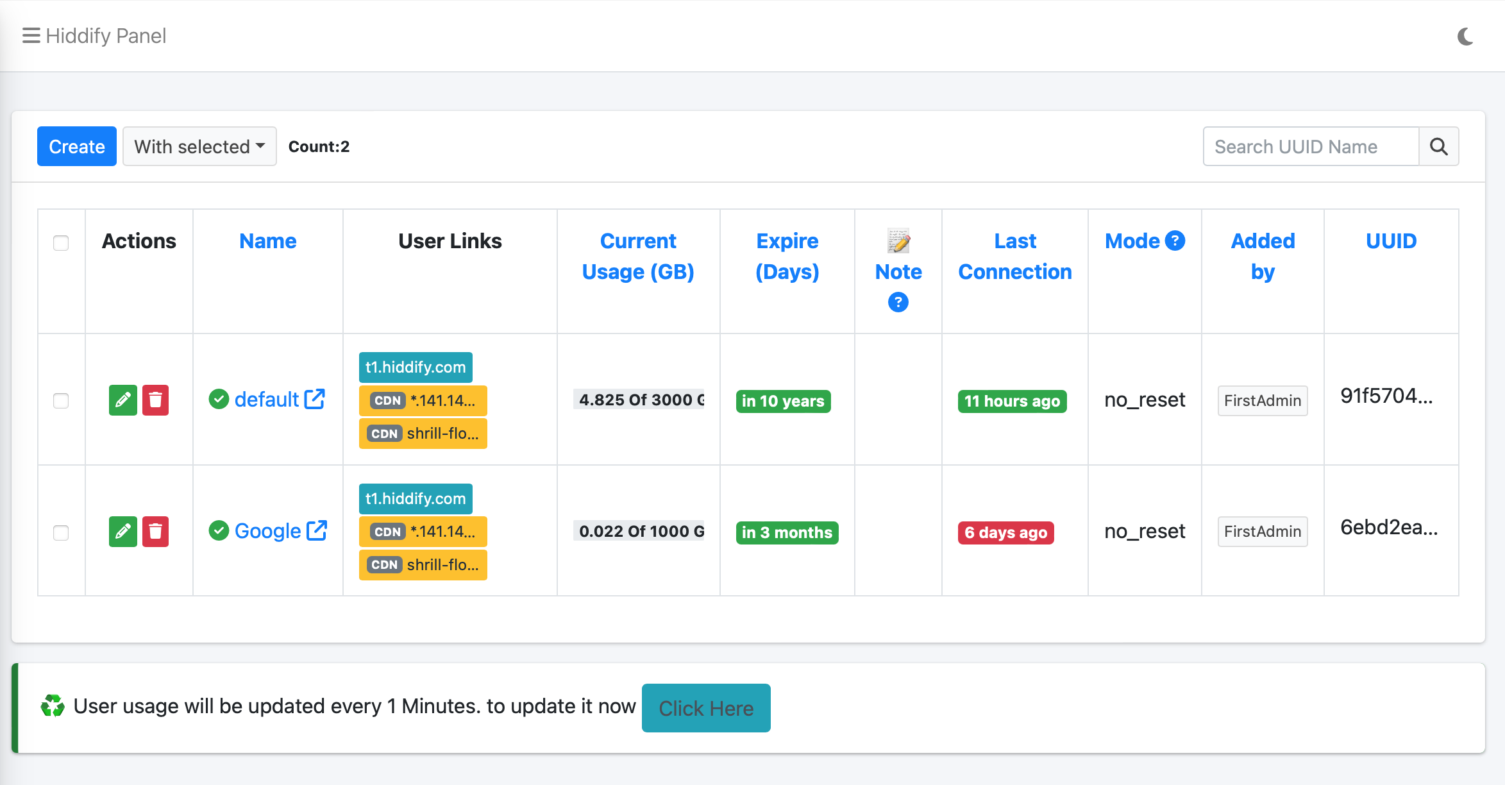Viewport: 1505px width, 785px height.
Task: Open the default user link
Action: pyautogui.click(x=266, y=400)
